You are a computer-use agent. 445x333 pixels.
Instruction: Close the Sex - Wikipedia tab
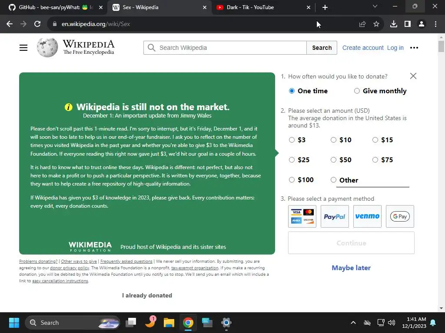[x=205, y=8]
